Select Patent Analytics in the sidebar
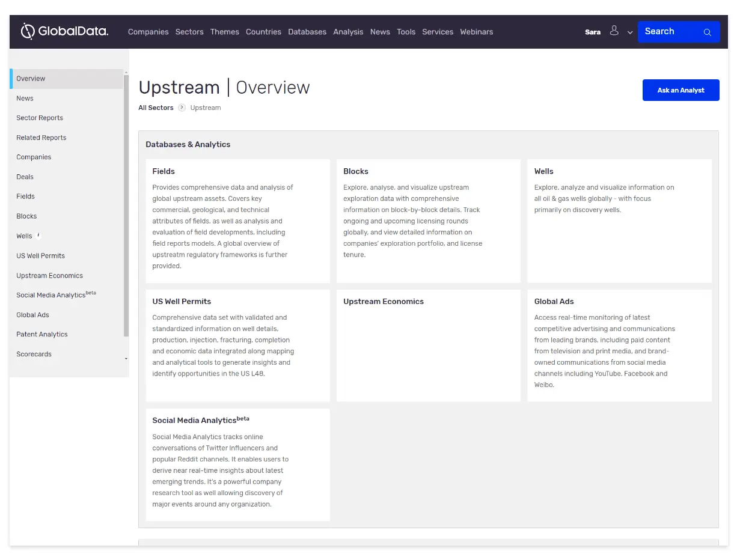This screenshot has height=560, width=737. (42, 335)
